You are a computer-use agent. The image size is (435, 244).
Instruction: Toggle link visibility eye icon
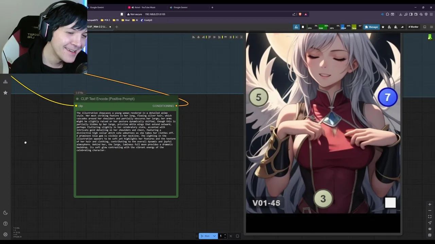[x=430, y=229]
